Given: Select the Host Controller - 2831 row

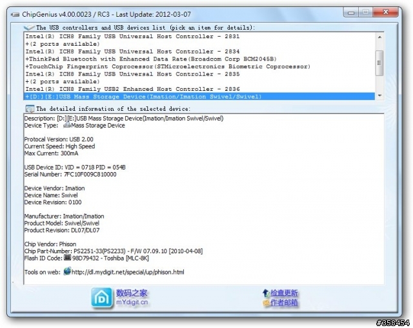Looking at the screenshot, I should (x=199, y=36).
